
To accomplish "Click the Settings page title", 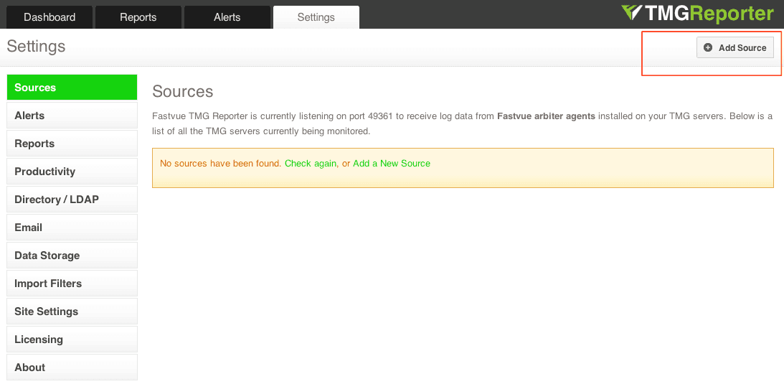I will (x=36, y=47).
